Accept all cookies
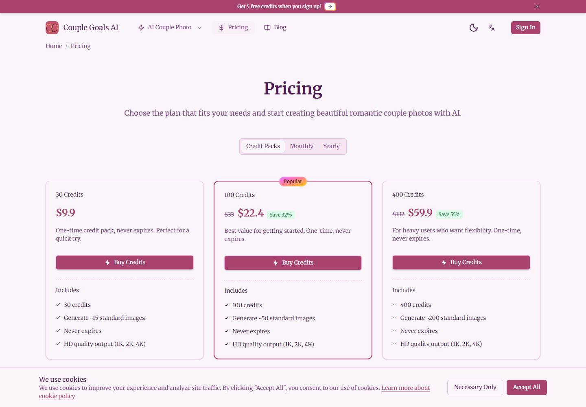The image size is (586, 407). click(527, 387)
